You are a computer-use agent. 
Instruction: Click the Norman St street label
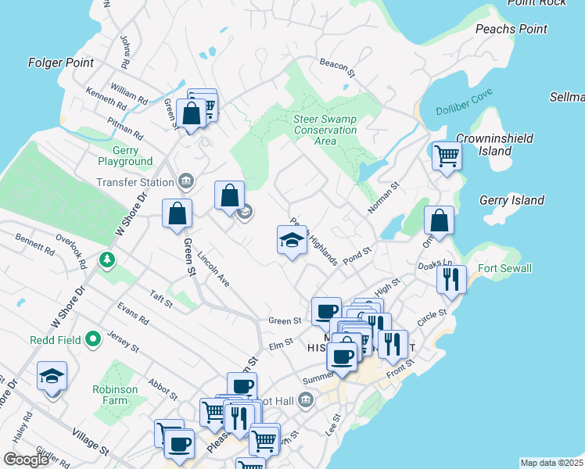(383, 198)
